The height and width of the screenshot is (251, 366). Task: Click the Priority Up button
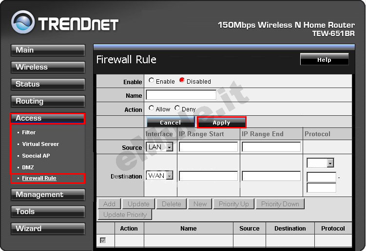click(234, 204)
